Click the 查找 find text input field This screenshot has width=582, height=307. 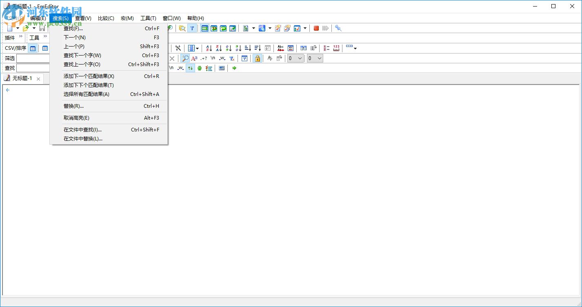click(33, 68)
